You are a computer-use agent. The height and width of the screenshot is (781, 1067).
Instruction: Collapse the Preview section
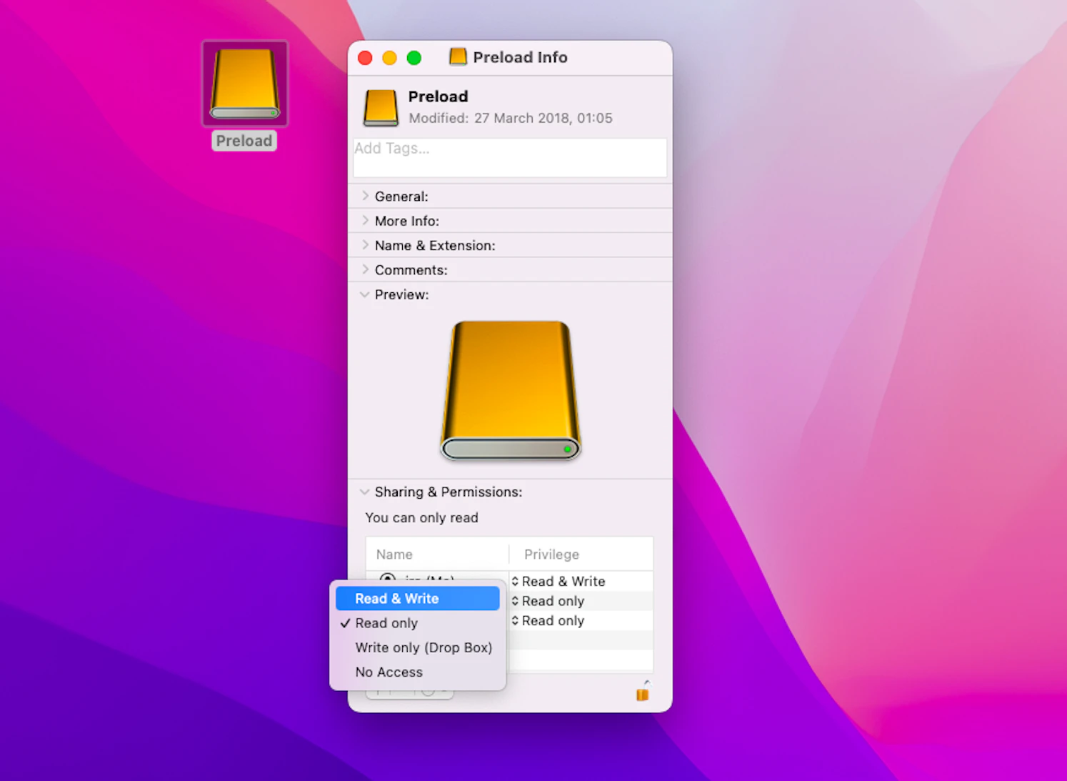tap(365, 294)
